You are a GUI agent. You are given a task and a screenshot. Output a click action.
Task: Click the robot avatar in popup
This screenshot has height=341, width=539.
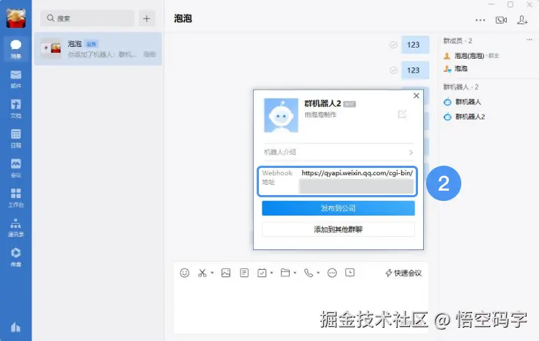pos(281,115)
